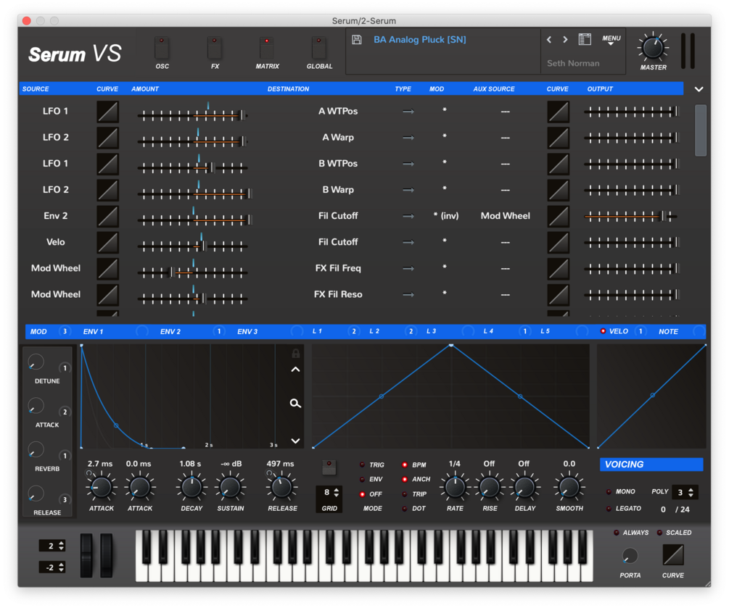Select the LFO OFF mode
Image resolution: width=729 pixels, height=608 pixels.
pos(362,494)
